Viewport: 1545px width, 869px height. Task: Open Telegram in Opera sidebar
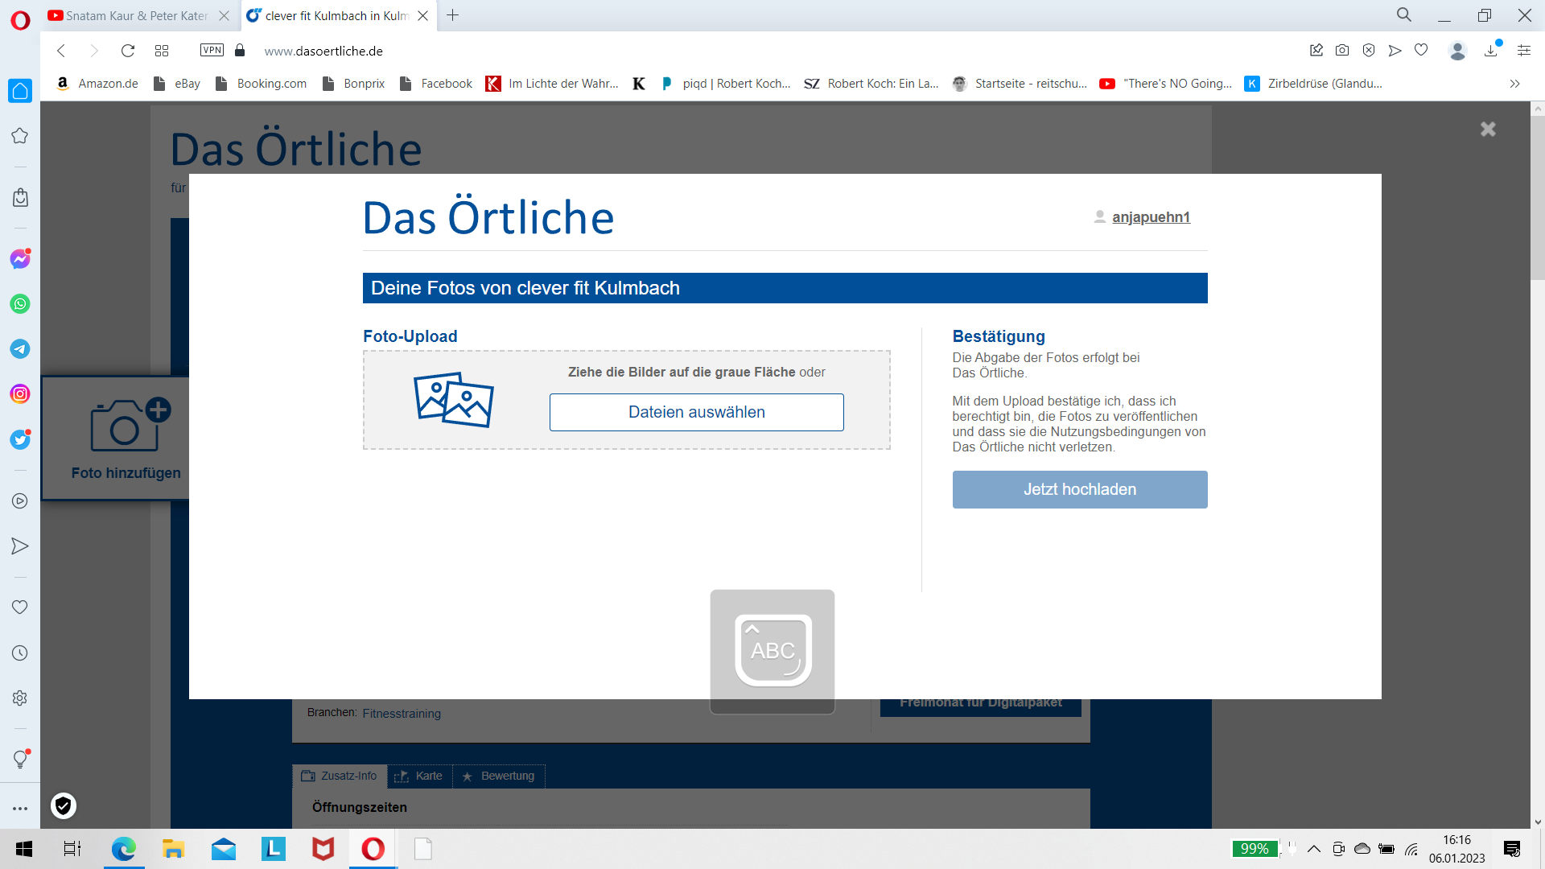point(20,349)
